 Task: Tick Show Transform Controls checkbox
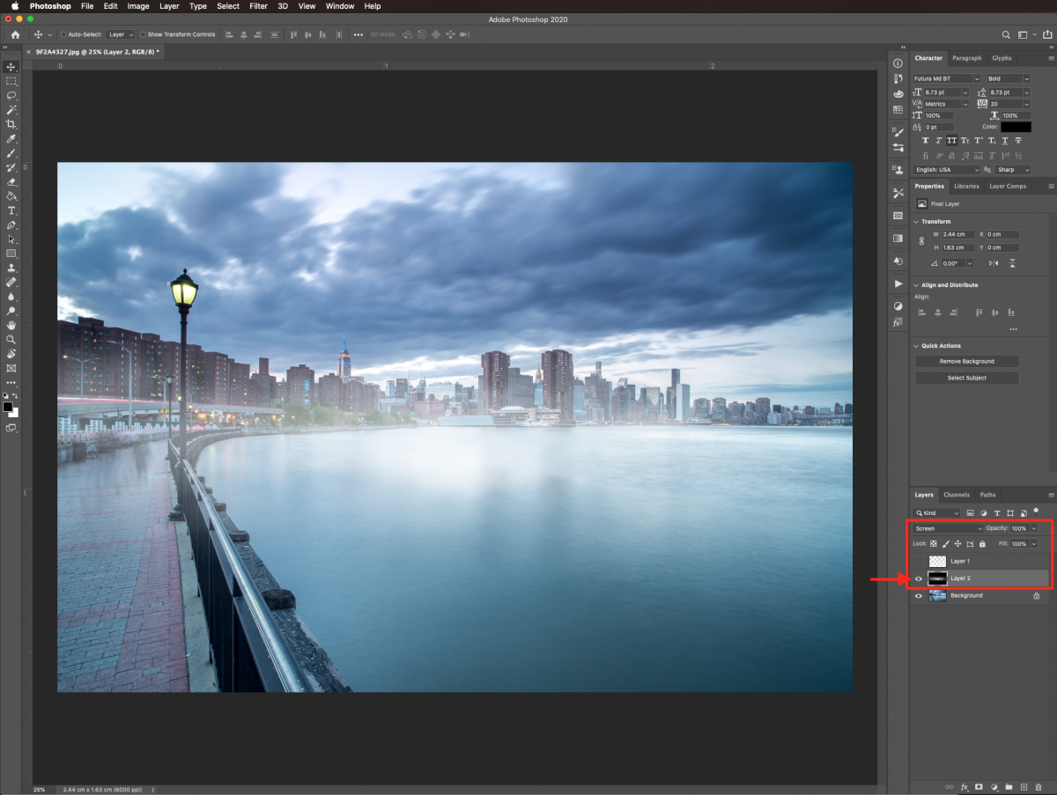[144, 34]
